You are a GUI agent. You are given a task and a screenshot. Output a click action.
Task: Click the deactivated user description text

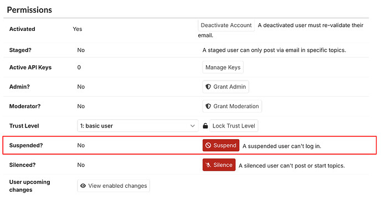pos(281,30)
